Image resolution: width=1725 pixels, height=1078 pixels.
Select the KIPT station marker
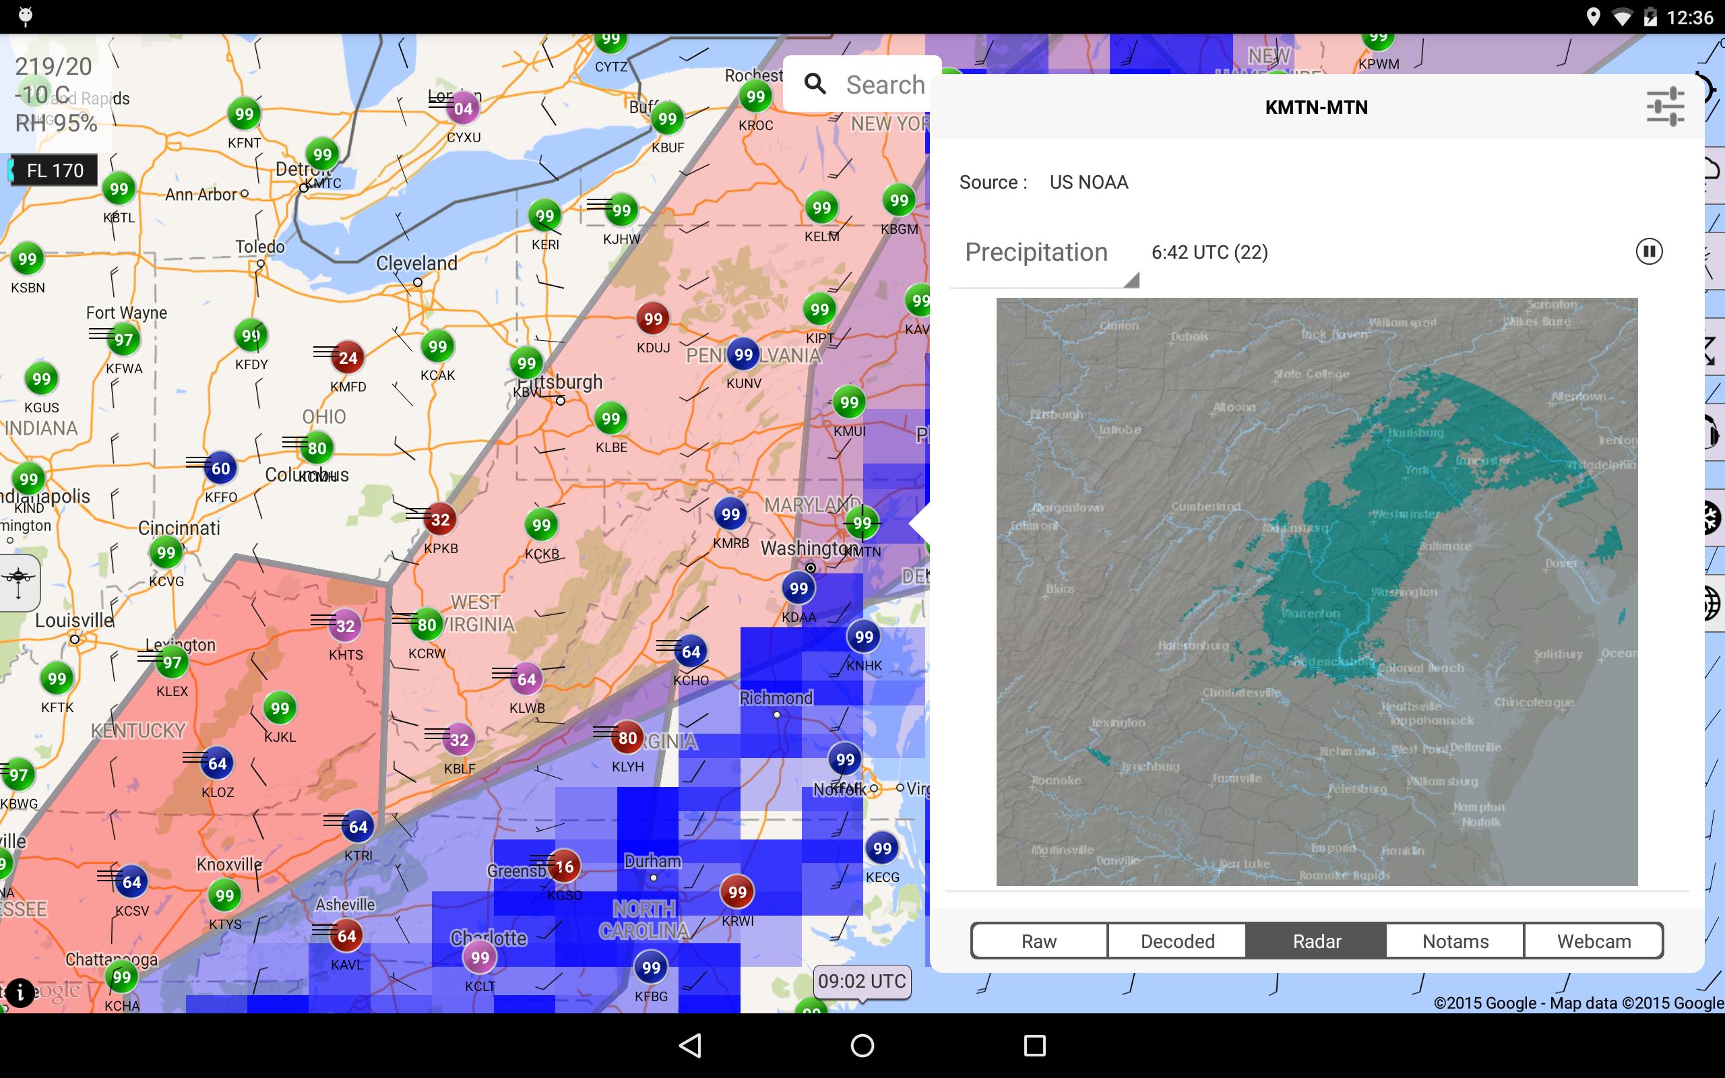(x=820, y=309)
